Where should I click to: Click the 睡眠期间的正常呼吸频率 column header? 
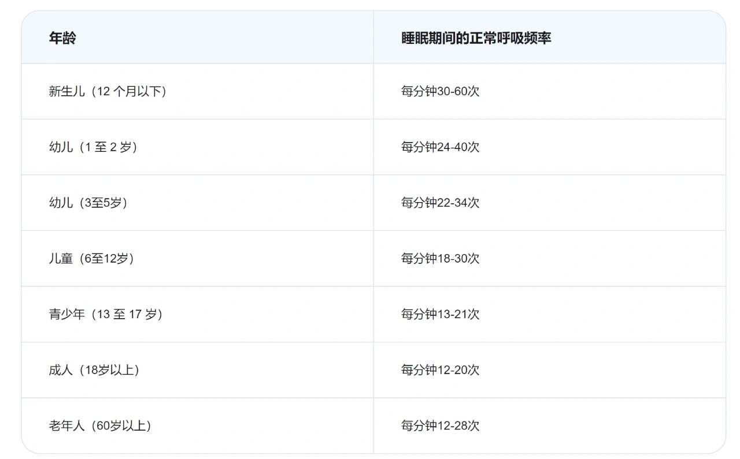point(476,38)
